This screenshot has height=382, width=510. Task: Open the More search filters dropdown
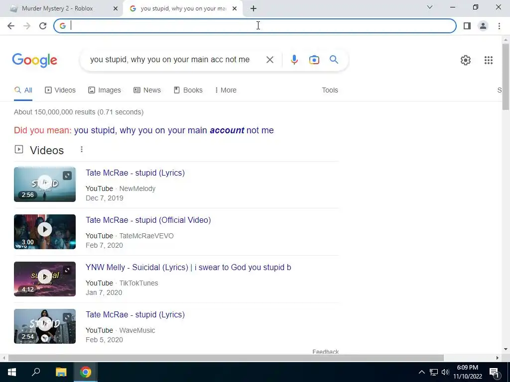(x=226, y=90)
